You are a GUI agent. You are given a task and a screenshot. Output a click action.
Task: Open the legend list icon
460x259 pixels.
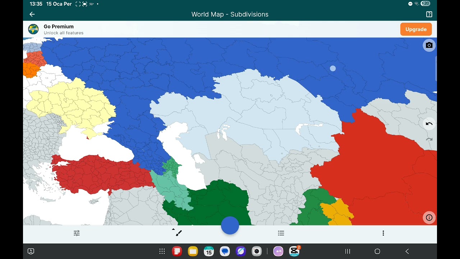tap(281, 233)
